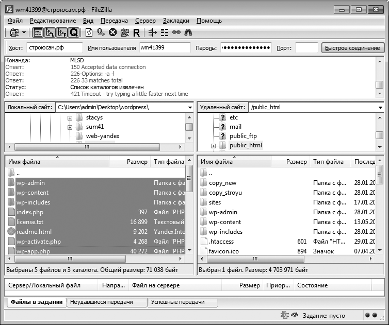Open the Site Manager dropdown arrow
The width and height of the screenshot is (389, 325).
[24, 32]
